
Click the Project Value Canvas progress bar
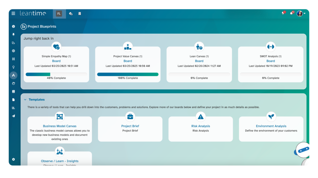[x=128, y=74]
